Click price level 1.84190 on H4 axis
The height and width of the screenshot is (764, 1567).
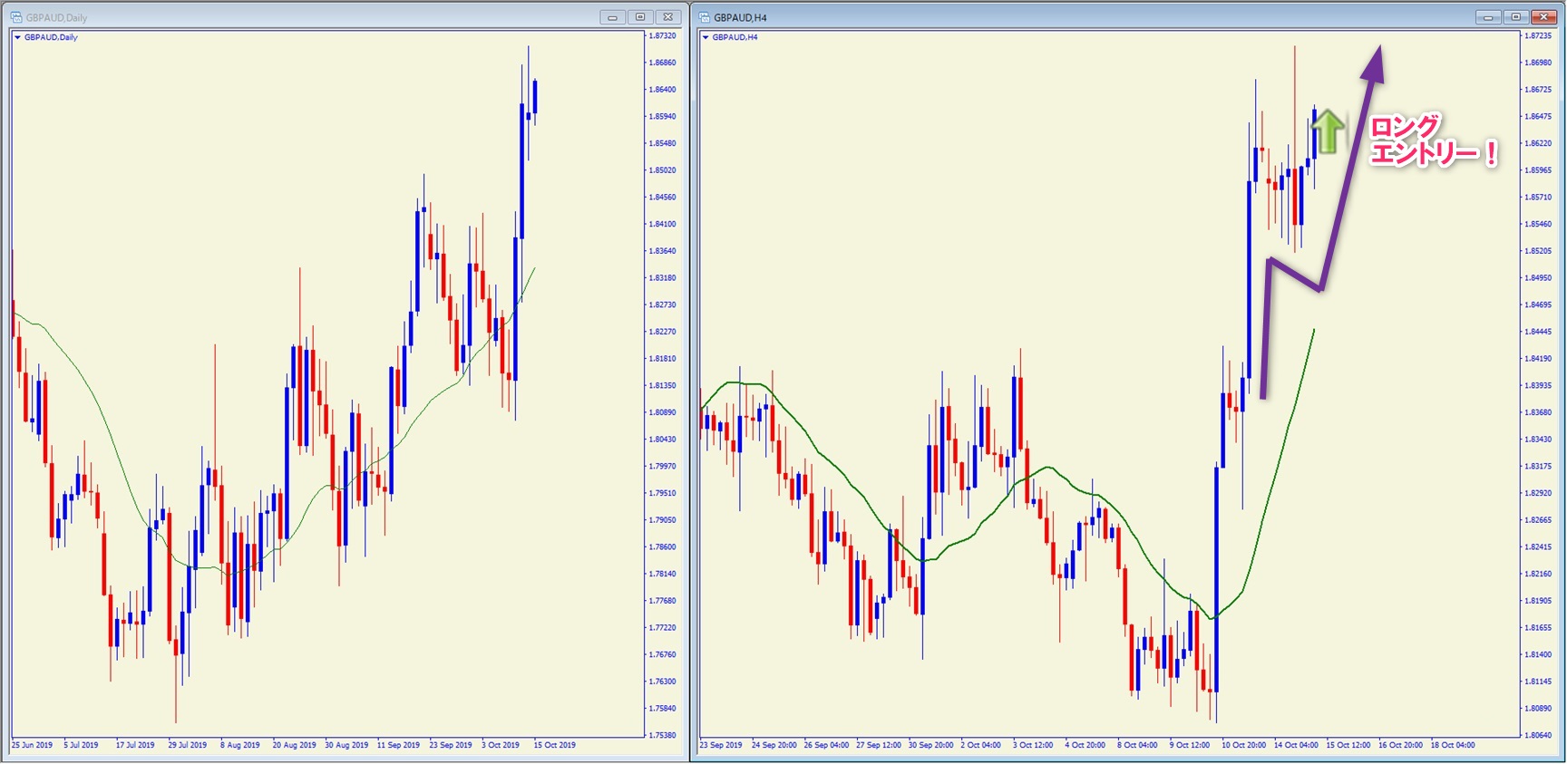(1537, 358)
